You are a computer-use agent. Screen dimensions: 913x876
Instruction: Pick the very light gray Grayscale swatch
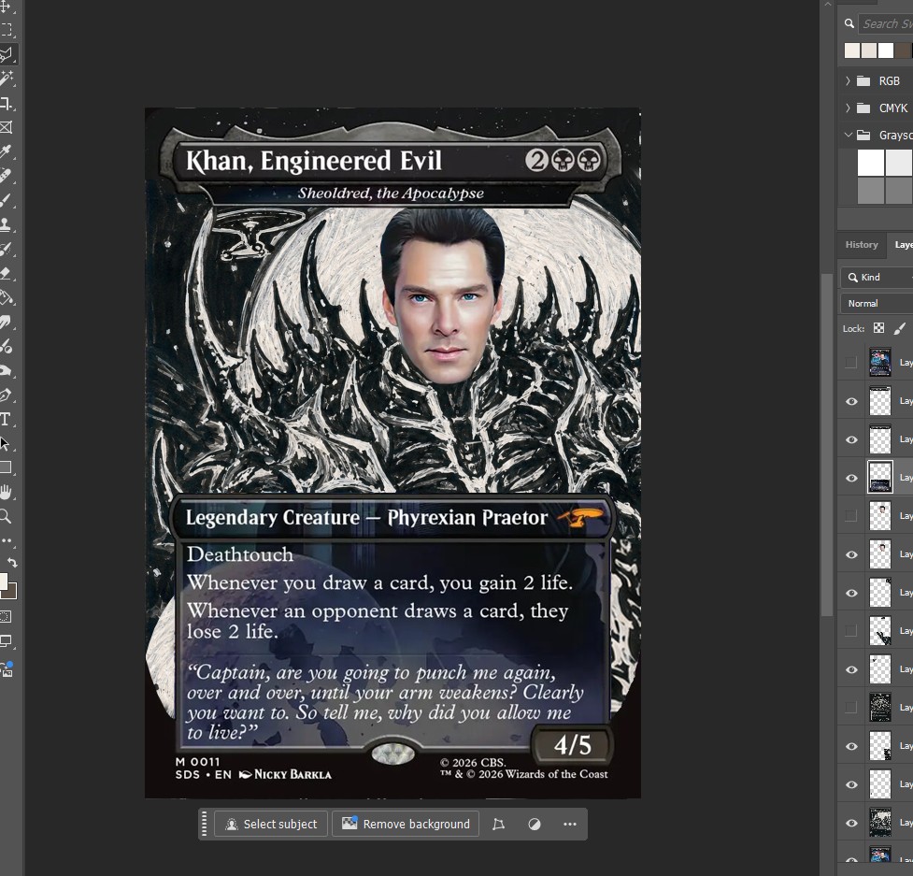point(899,163)
